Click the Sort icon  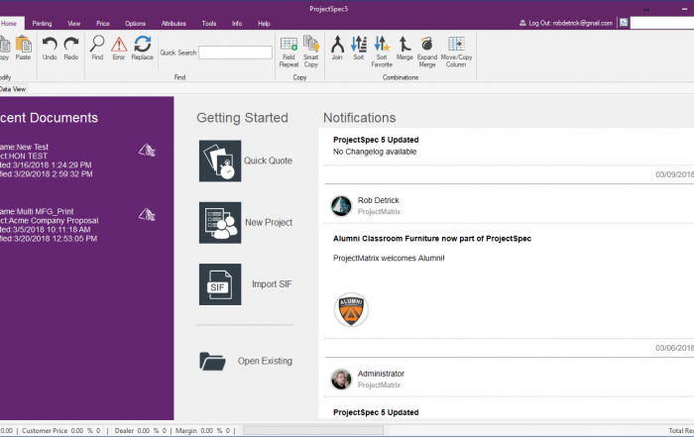359,44
